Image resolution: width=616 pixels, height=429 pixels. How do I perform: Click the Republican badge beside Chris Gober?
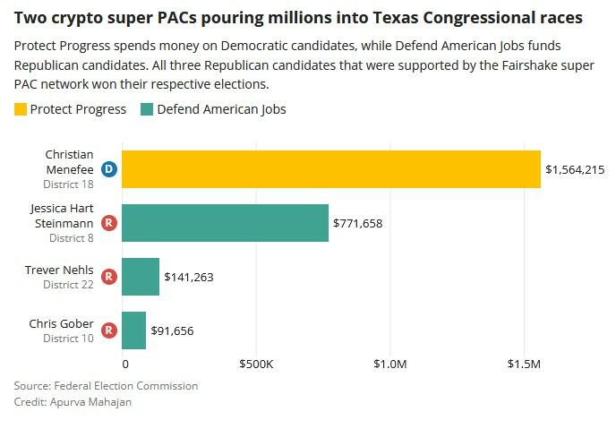click(x=108, y=330)
